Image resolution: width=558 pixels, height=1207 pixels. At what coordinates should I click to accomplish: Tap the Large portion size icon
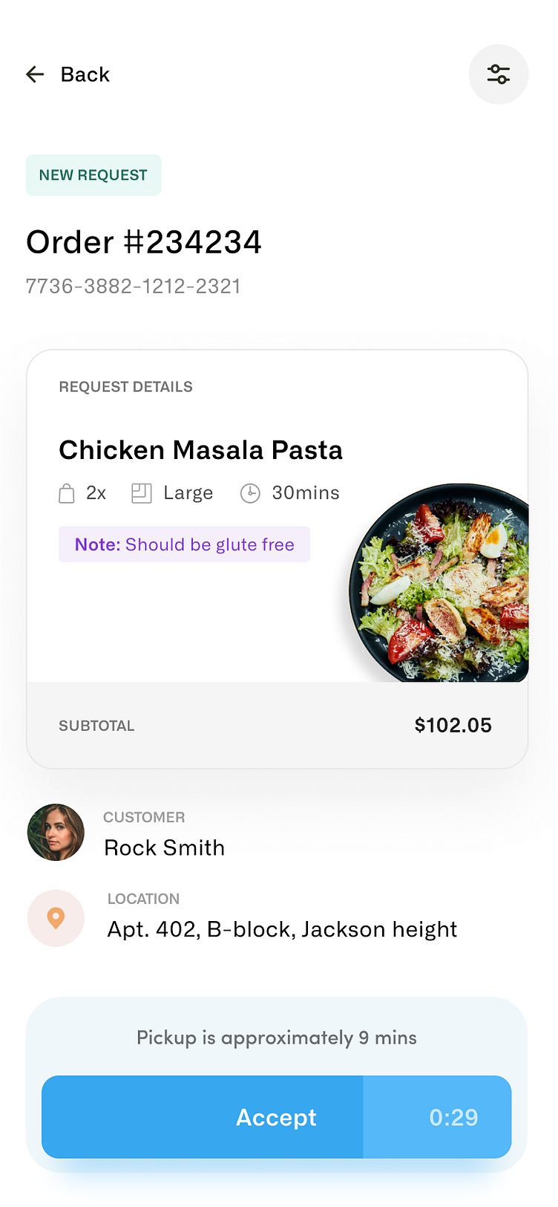(x=142, y=493)
